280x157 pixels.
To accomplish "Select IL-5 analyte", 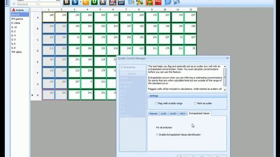I will pos(20,40).
